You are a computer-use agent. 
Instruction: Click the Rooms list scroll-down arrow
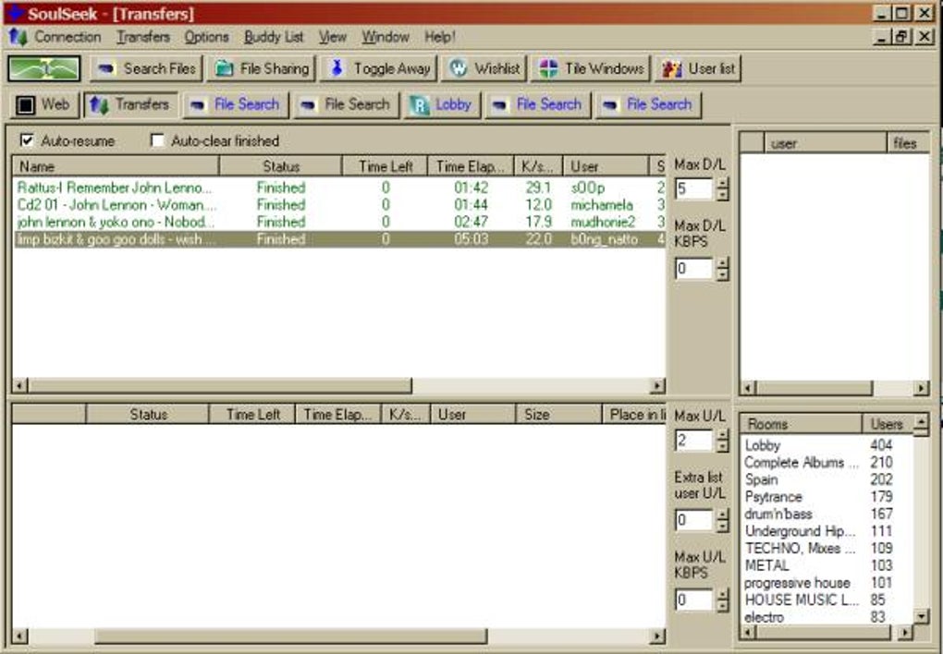pos(921,616)
